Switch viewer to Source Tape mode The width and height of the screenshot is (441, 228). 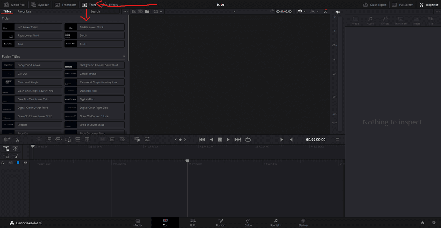tap(140, 11)
